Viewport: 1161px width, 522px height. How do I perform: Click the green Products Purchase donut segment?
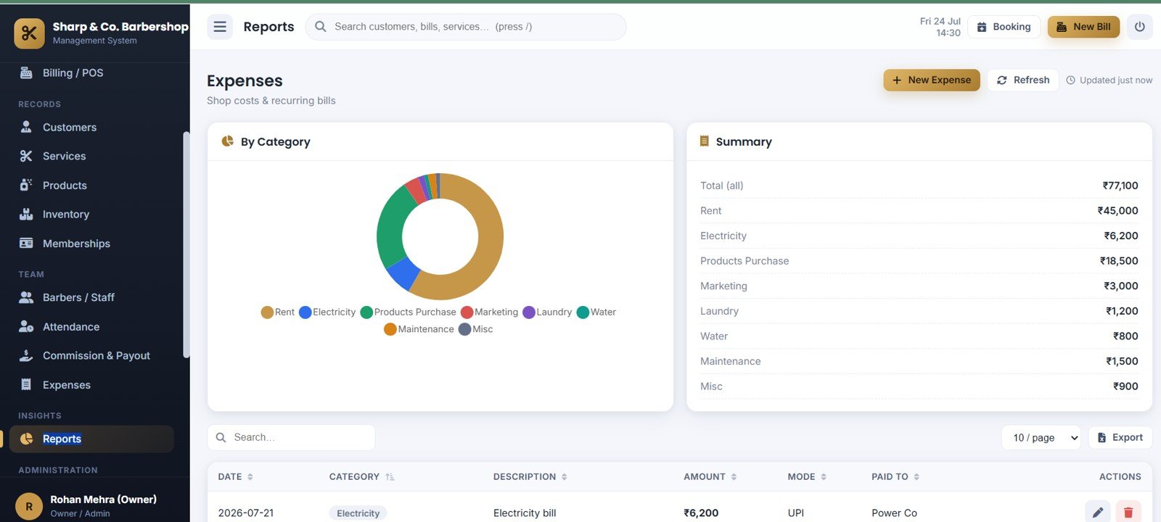392,227
